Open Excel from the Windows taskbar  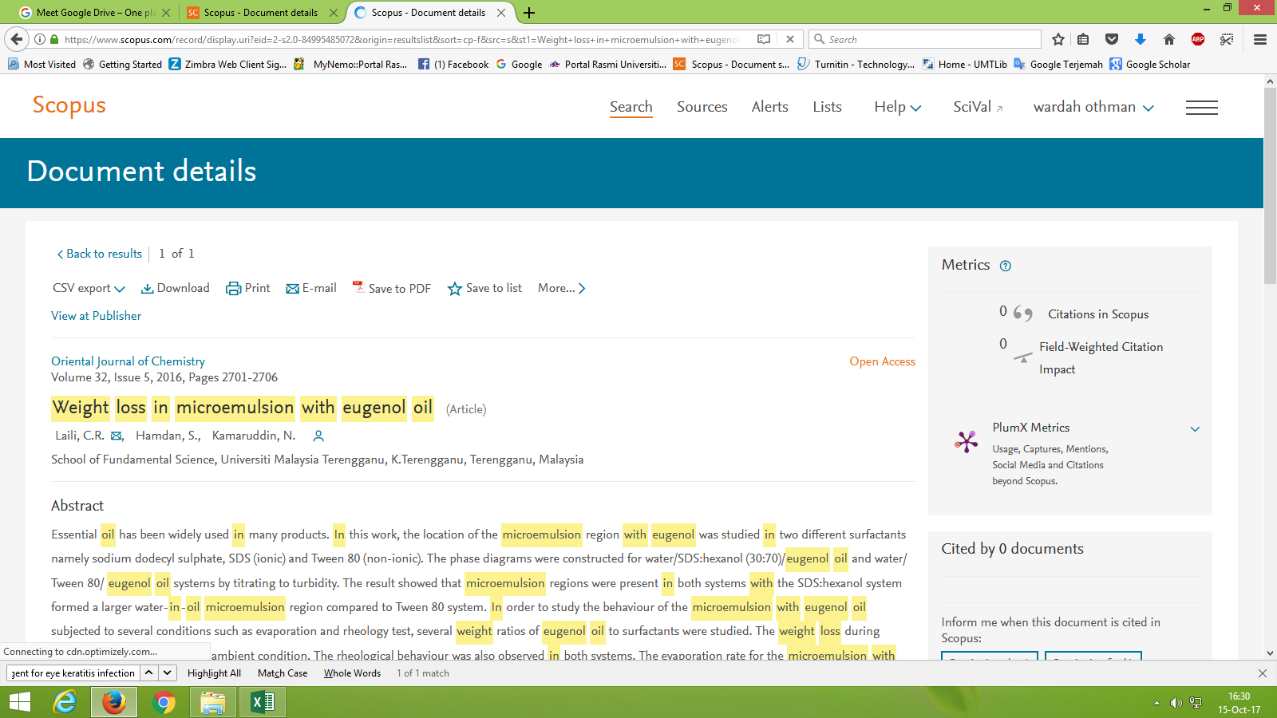[263, 702]
